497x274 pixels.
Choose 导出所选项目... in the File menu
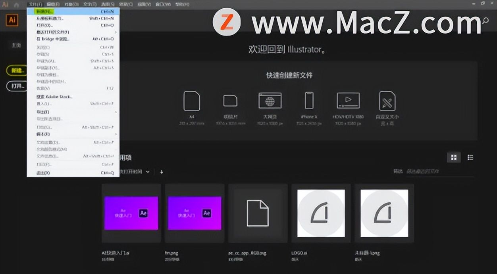[73, 119]
